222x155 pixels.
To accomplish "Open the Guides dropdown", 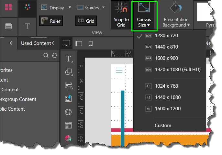I will click(x=91, y=7).
